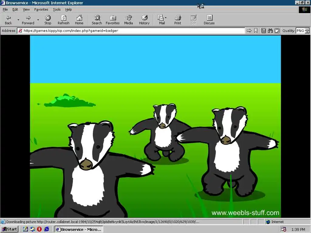Image resolution: width=311 pixels, height=233 pixels.
Task: Click the Forward toolbar button
Action: coord(28,20)
